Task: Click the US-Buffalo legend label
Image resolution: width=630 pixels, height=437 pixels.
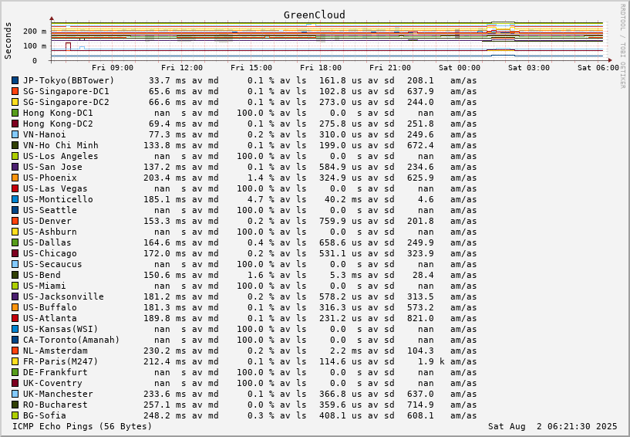Action: [x=50, y=307]
